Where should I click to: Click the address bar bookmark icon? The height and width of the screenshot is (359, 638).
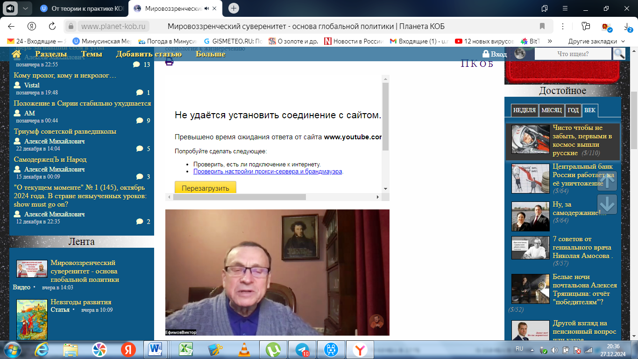click(x=542, y=26)
